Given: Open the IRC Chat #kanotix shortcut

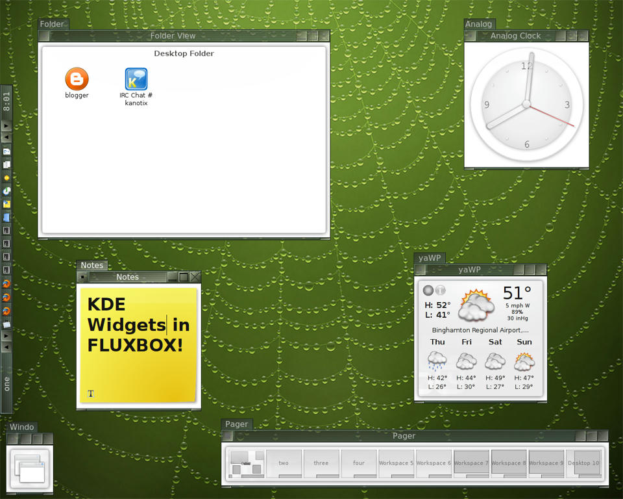Looking at the screenshot, I should pos(136,79).
